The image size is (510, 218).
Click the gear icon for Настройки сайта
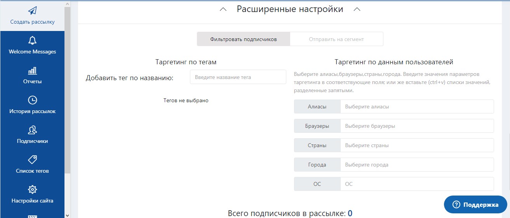[33, 190]
